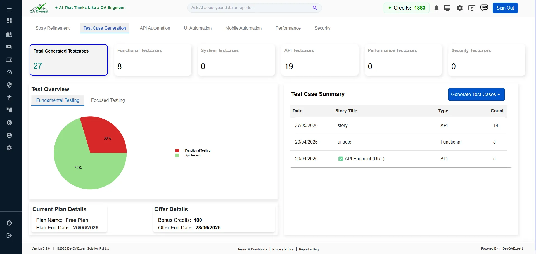Select the Total Generated Testcases card

pyautogui.click(x=69, y=60)
